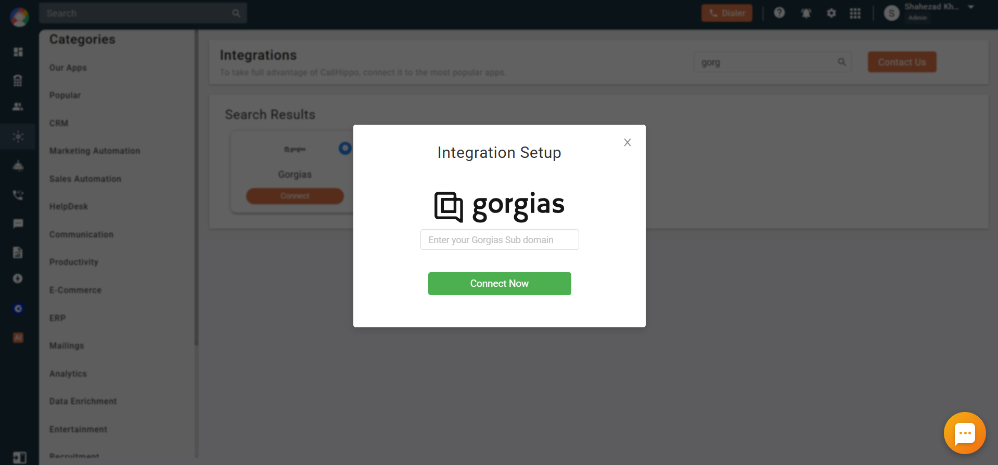Click the green Connect Now button
Screen dimensions: 998x465
pyautogui.click(x=500, y=284)
